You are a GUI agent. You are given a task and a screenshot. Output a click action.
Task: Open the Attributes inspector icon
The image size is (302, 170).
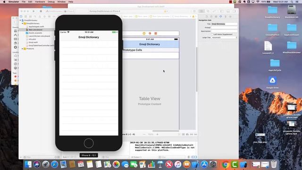pos(221,17)
